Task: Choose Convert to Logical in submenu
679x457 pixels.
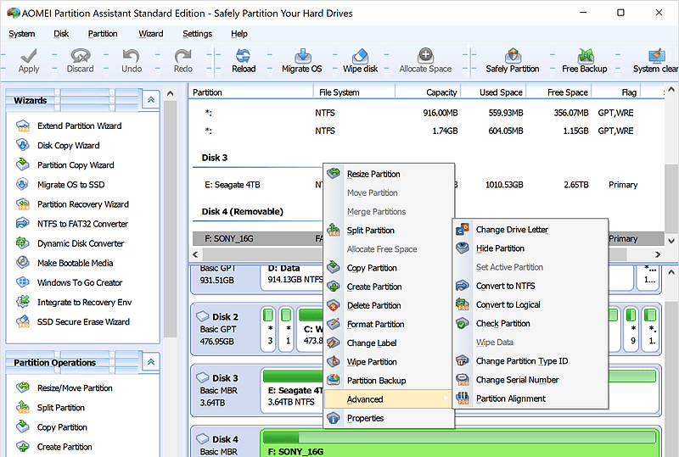Action: point(530,304)
